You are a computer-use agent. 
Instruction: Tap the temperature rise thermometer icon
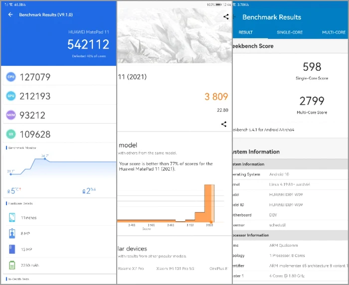click(x=8, y=191)
